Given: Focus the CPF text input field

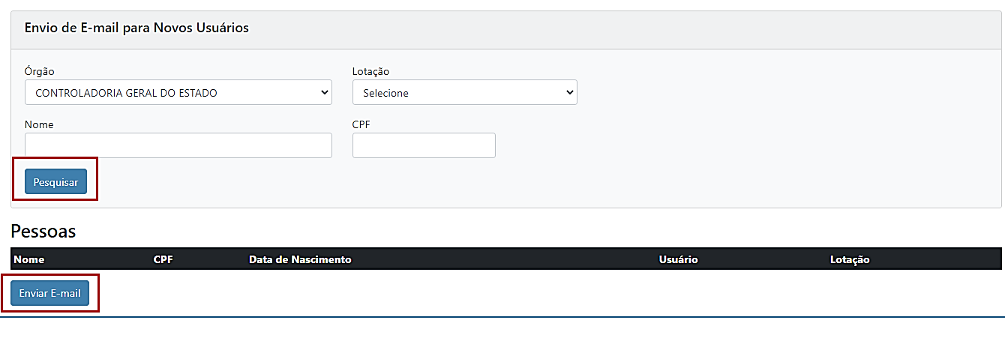Looking at the screenshot, I should pos(424,145).
